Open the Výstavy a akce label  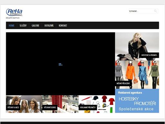[13, 108]
